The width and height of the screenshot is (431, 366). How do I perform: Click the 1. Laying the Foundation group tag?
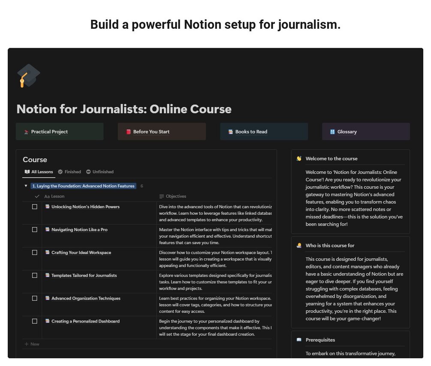[x=83, y=186]
